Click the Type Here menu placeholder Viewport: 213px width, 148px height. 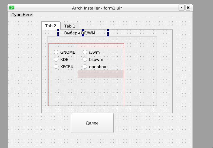[22, 15]
